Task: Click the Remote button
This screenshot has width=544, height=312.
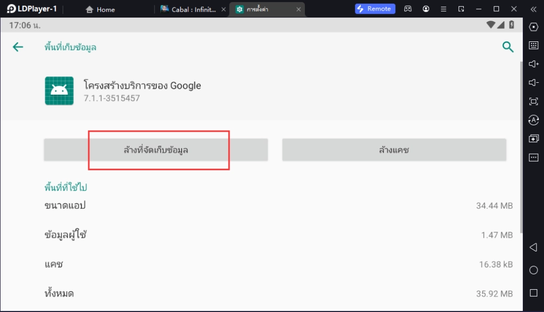Action: [375, 8]
